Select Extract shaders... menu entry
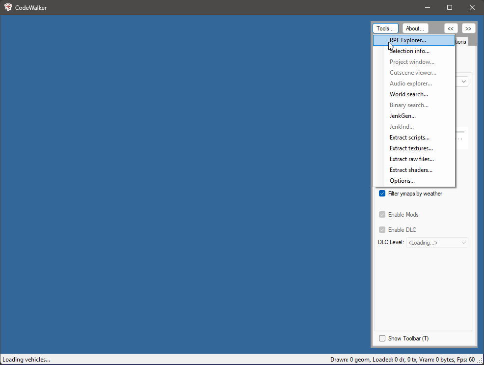Image resolution: width=484 pixels, height=365 pixels. tap(411, 170)
